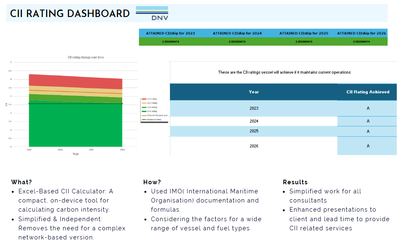
Task: Click the Results heading
Action: point(295,182)
